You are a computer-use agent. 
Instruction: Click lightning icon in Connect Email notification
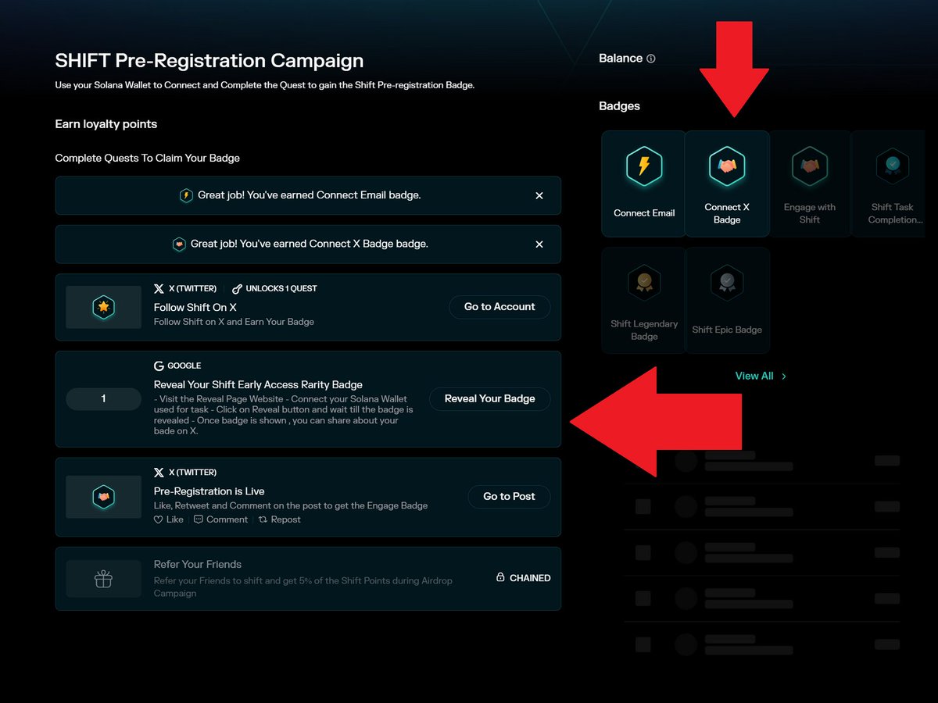[x=186, y=195]
